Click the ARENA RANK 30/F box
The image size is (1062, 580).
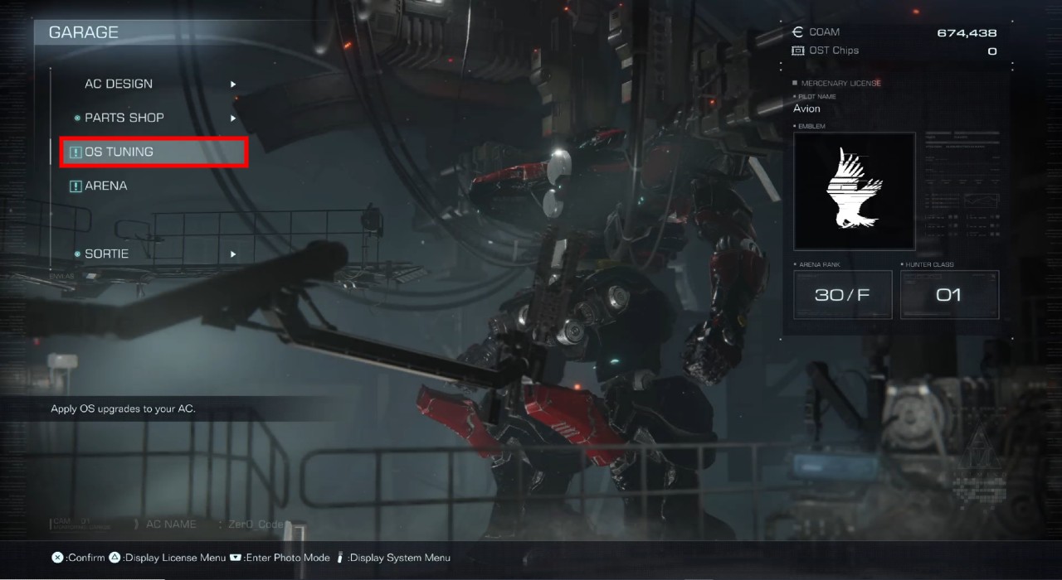[x=843, y=294]
